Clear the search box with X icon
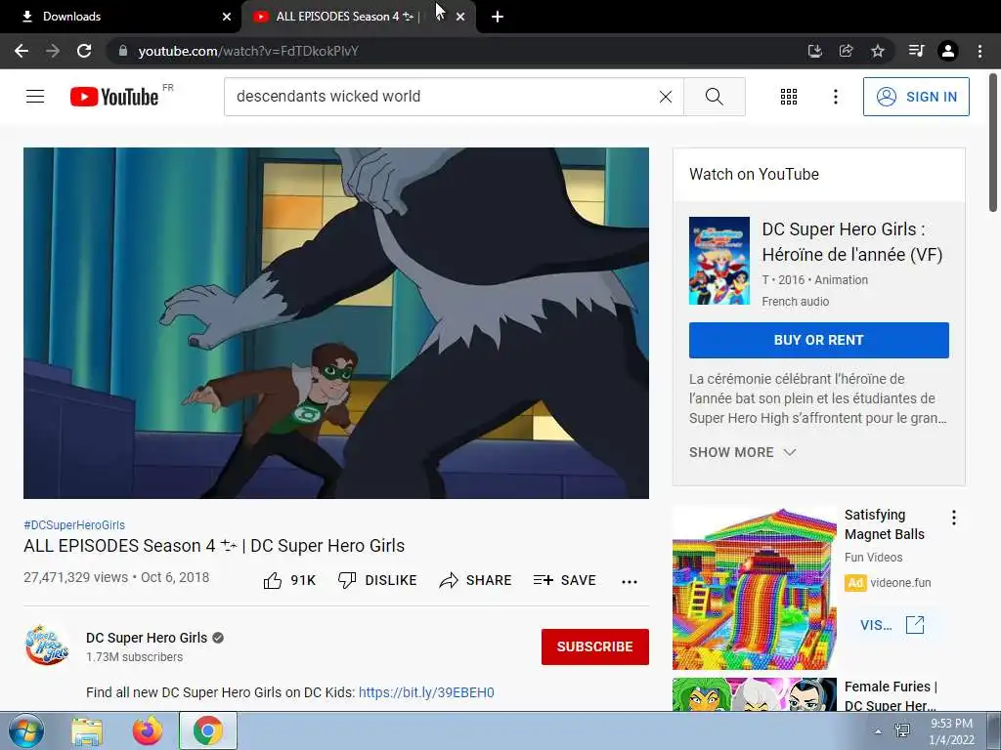Image resolution: width=1001 pixels, height=750 pixels. coord(665,97)
